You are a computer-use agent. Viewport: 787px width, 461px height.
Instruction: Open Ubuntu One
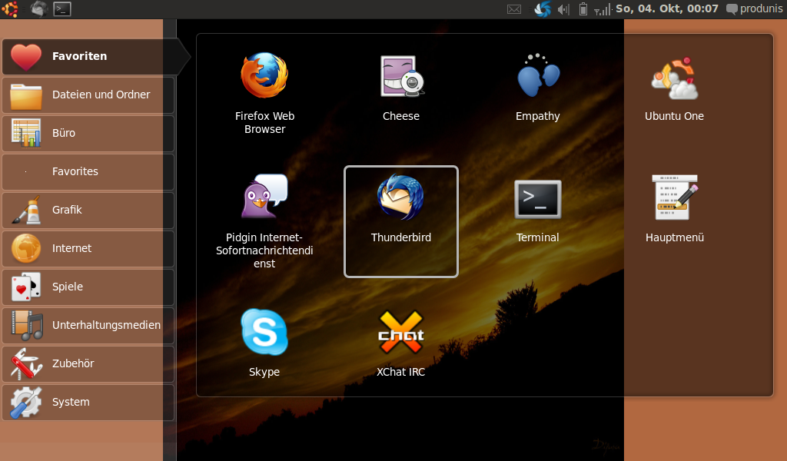click(674, 89)
